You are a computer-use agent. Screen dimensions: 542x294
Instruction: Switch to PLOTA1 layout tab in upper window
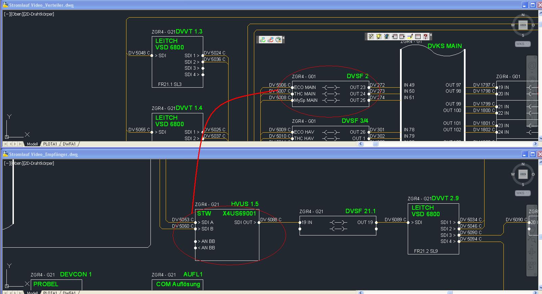click(50, 144)
